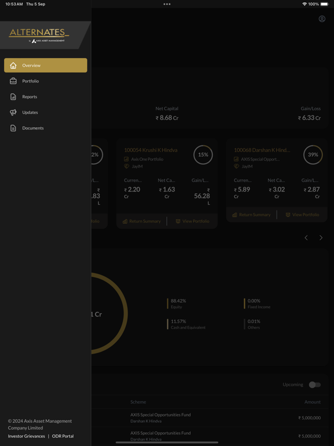The width and height of the screenshot is (334, 446).
Task: Open the Overview menu item
Action: coord(45,65)
